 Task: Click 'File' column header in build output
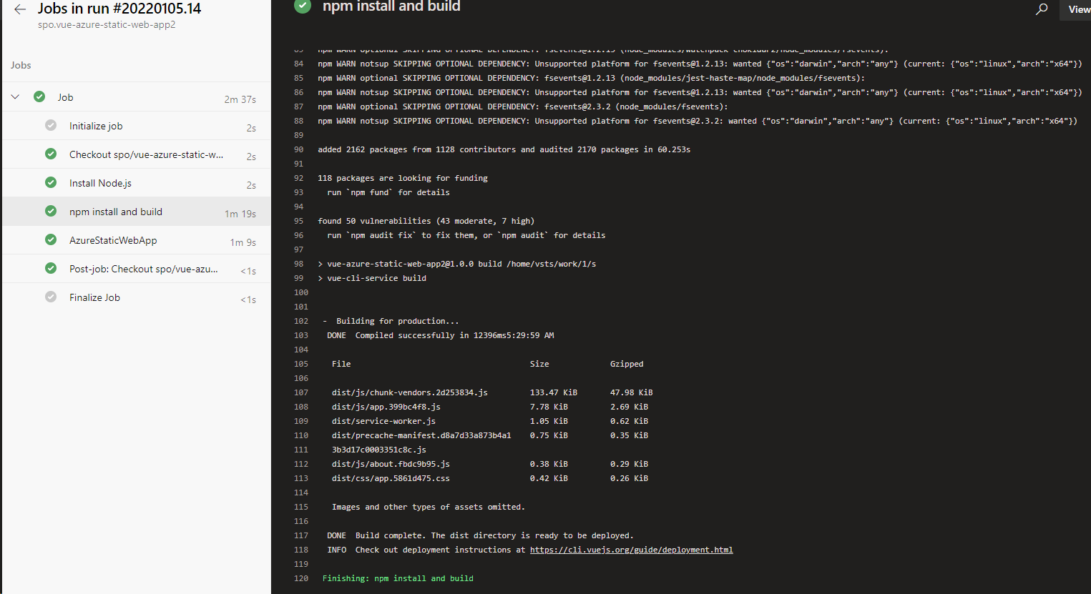(341, 364)
